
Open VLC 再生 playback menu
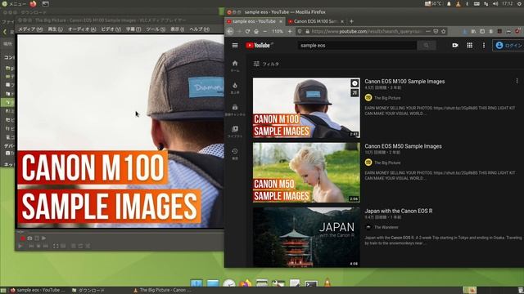coord(56,29)
